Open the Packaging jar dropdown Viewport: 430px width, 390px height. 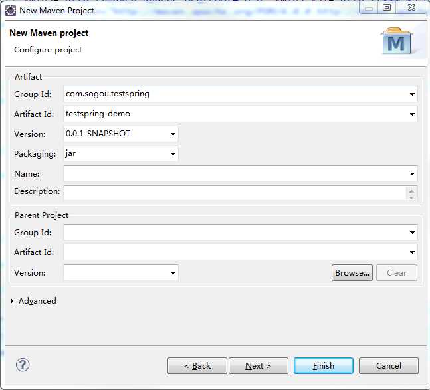click(x=173, y=154)
